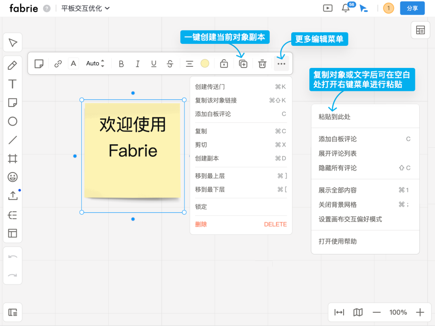Image resolution: width=435 pixels, height=326 pixels.
Task: Open the Auto font size stepper
Action: (x=95, y=64)
